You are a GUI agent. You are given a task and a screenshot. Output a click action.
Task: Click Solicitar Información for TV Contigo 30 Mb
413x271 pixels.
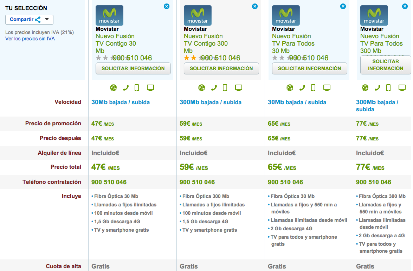[x=133, y=68]
